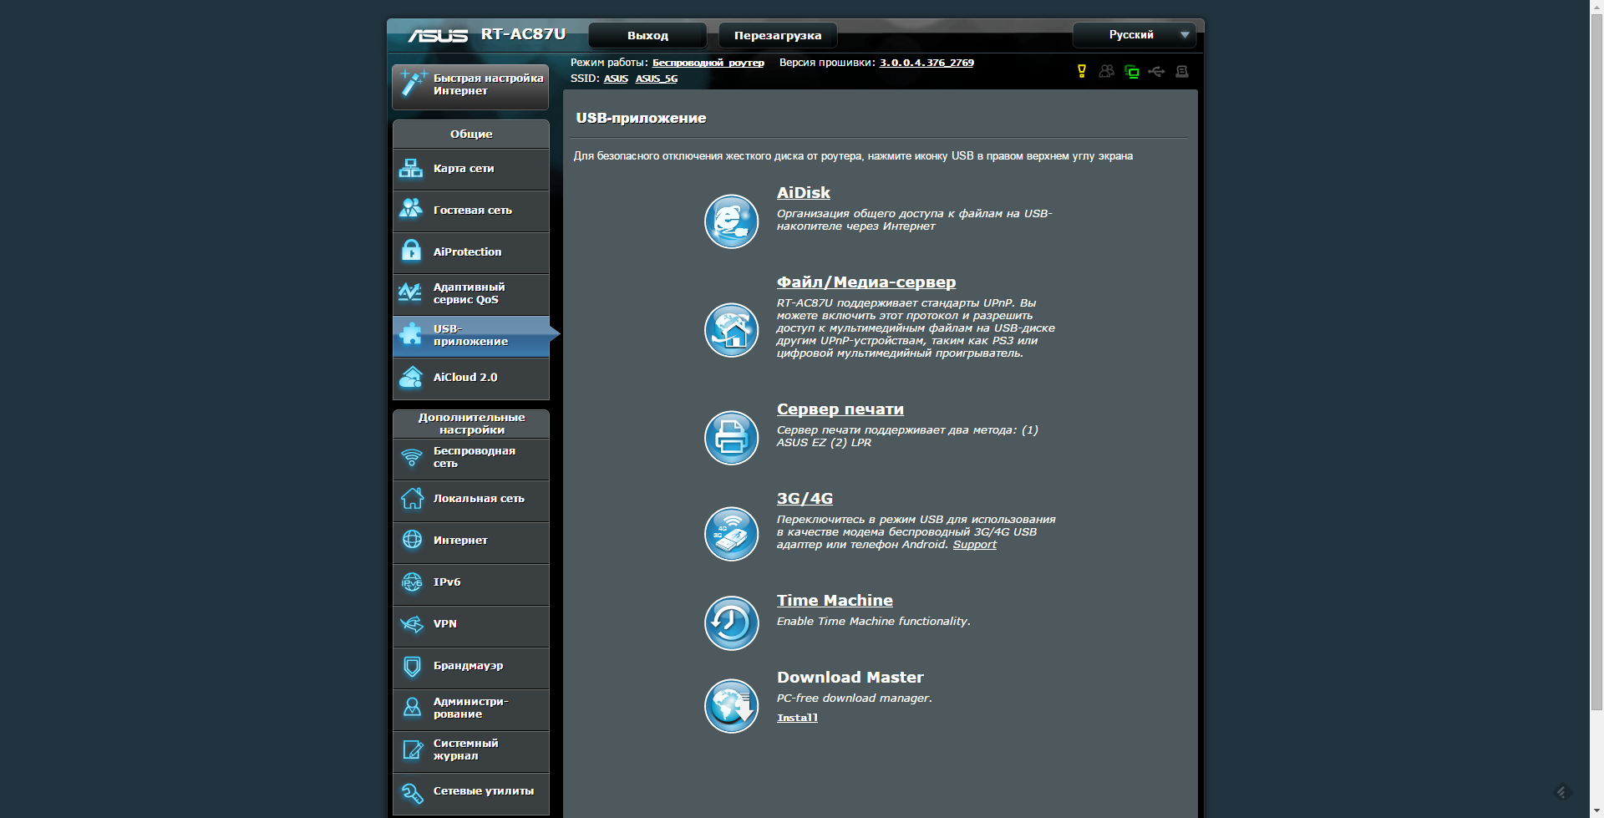The height and width of the screenshot is (818, 1604).
Task: Click the Download Master heading text
Action: point(850,678)
